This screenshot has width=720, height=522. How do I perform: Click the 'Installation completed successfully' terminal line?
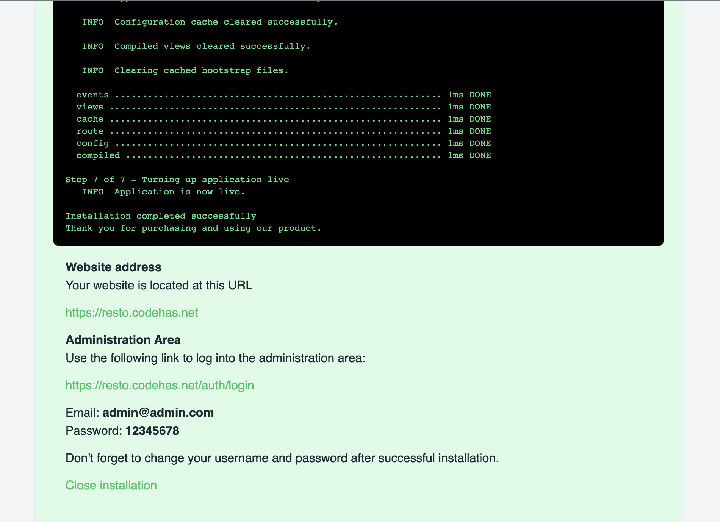click(x=161, y=216)
